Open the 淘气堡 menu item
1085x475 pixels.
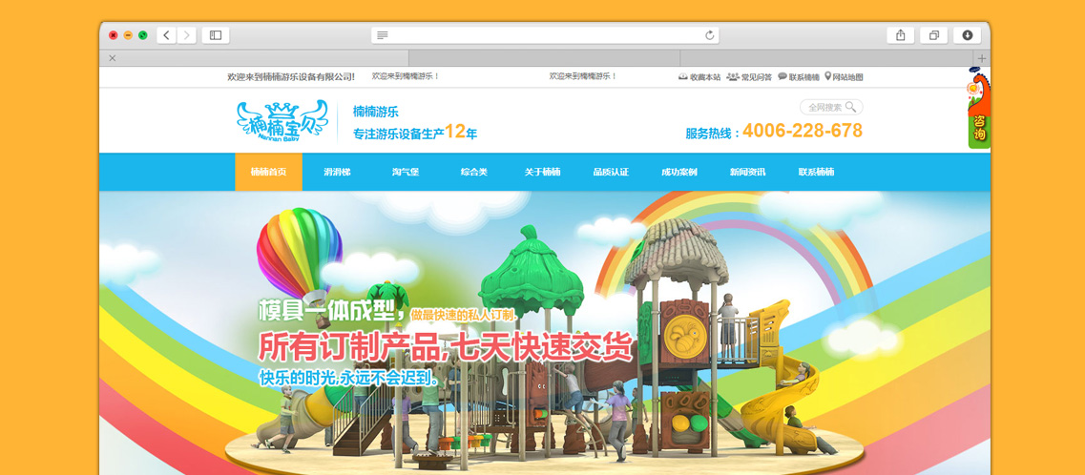pyautogui.click(x=406, y=172)
